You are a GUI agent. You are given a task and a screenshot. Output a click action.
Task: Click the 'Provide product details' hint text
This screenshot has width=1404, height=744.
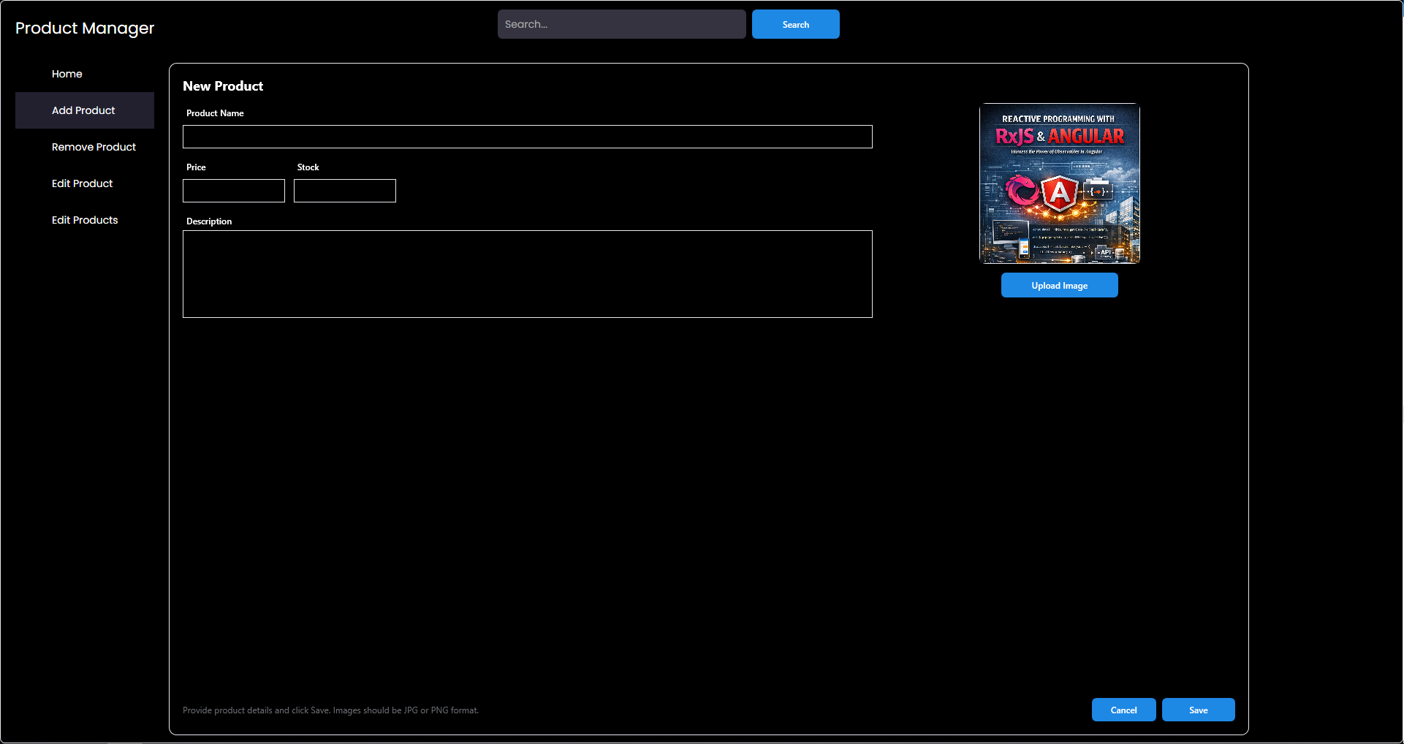point(330,710)
